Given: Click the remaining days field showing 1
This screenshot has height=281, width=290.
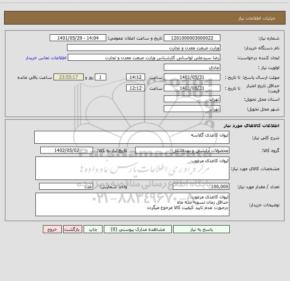Looking at the screenshot, I should pyautogui.click(x=101, y=77).
